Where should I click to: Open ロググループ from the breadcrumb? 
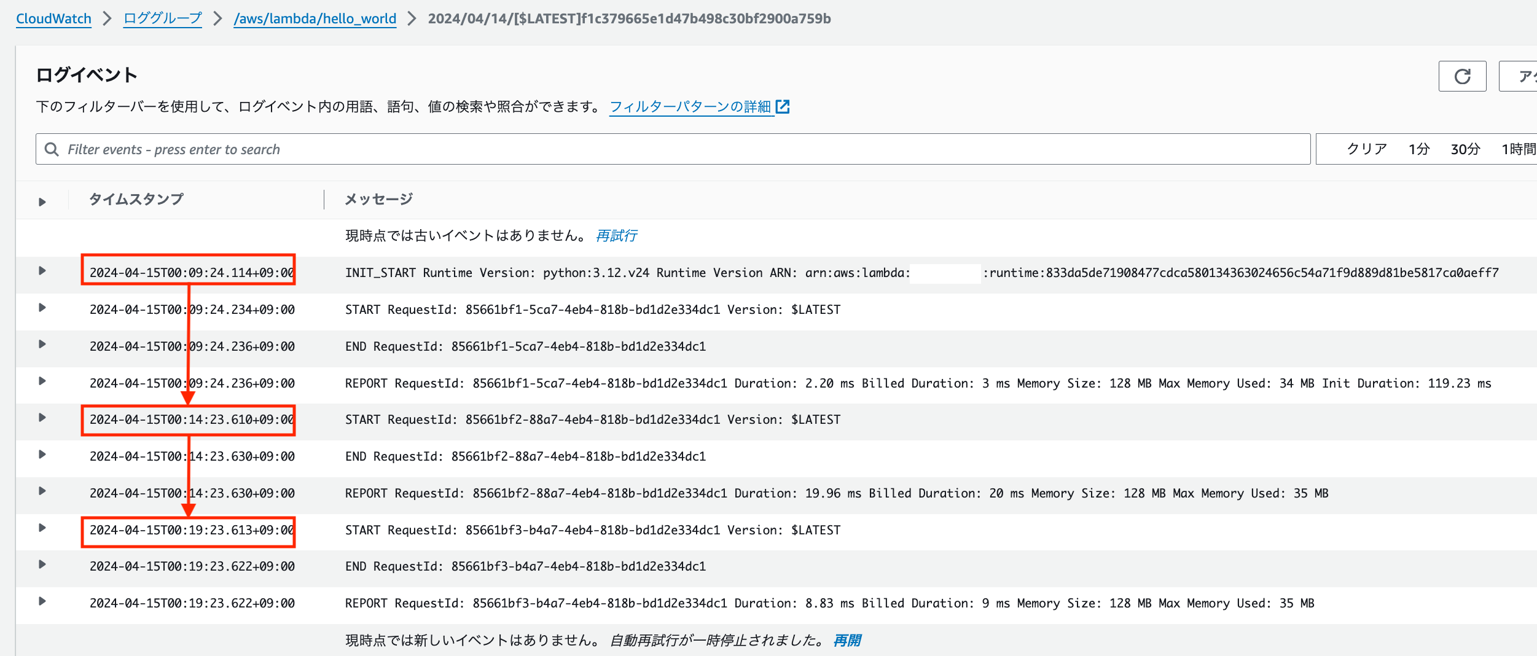(162, 18)
